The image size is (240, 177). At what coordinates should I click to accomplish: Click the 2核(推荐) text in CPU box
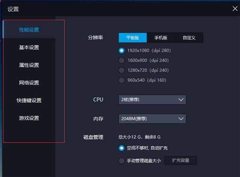(130, 99)
